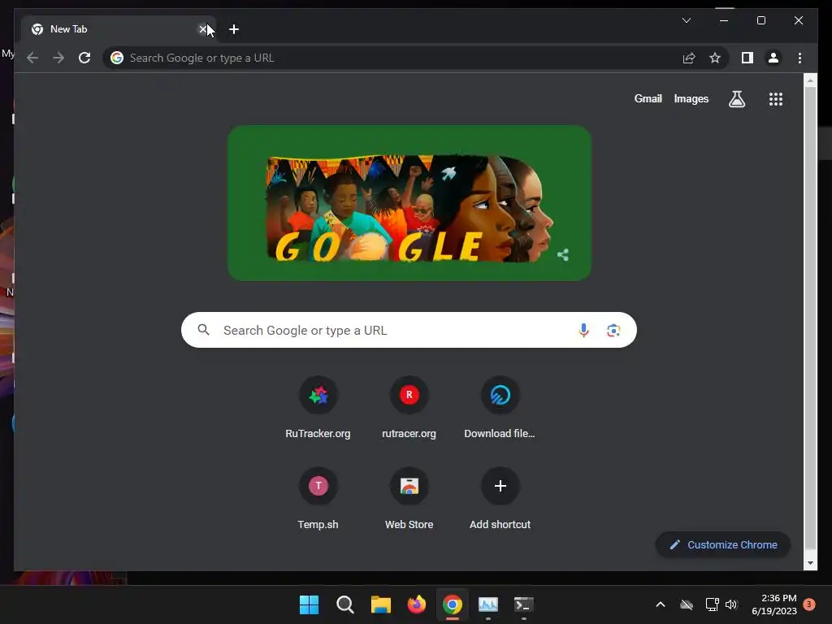
Task: Open Google apps grid
Action: [x=776, y=99]
